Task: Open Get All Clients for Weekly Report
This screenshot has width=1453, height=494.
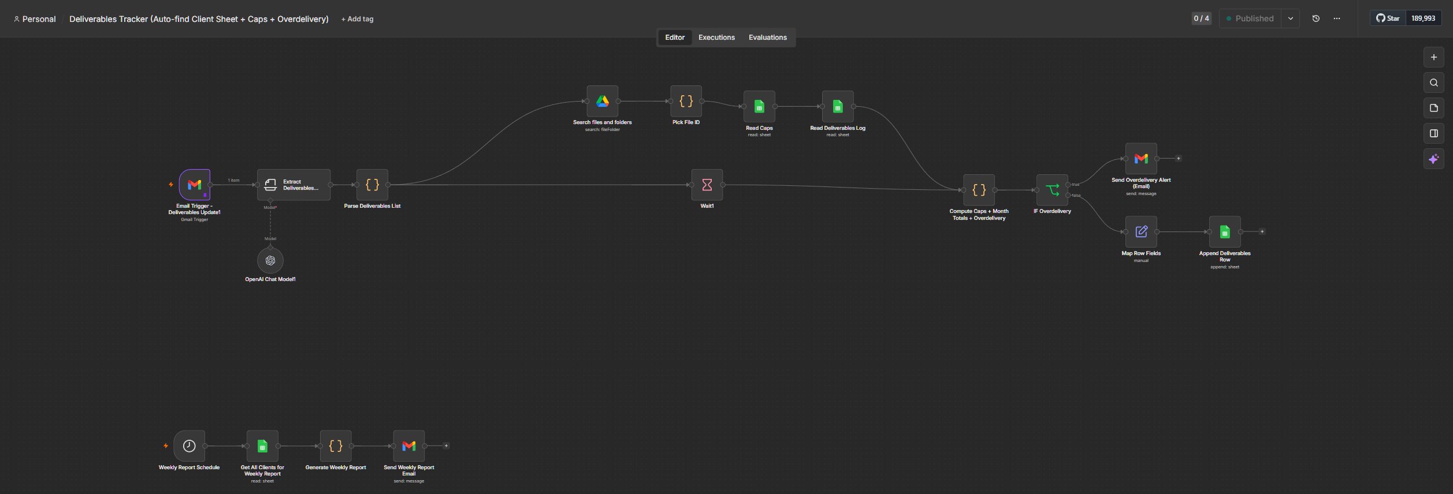Action: click(262, 446)
